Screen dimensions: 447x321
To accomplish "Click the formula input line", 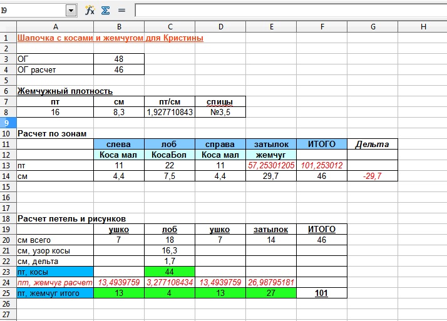I will coord(288,10).
